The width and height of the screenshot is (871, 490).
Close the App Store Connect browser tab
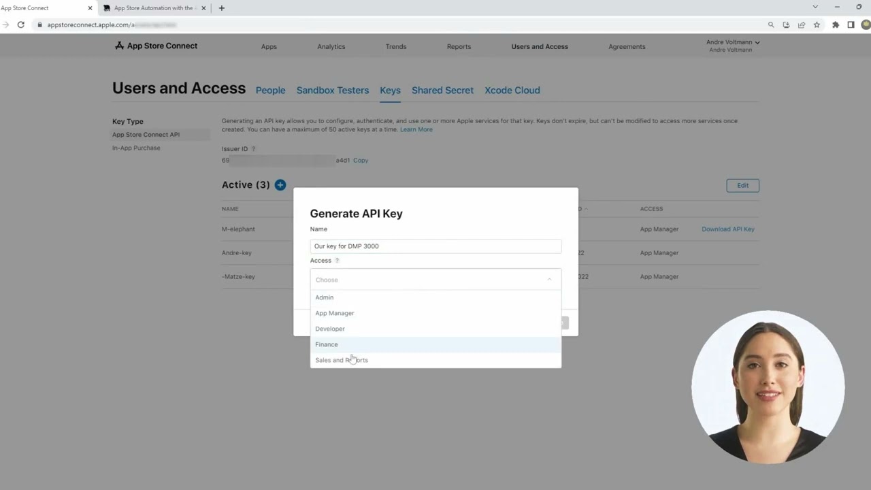coord(90,8)
